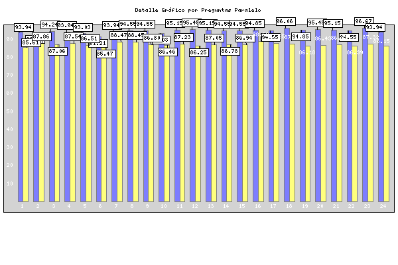This screenshot has height=265, width=398.
Task: Click the chart title 'Detalle Gráfico por Preguntas Paralelo'
Action: (198, 10)
